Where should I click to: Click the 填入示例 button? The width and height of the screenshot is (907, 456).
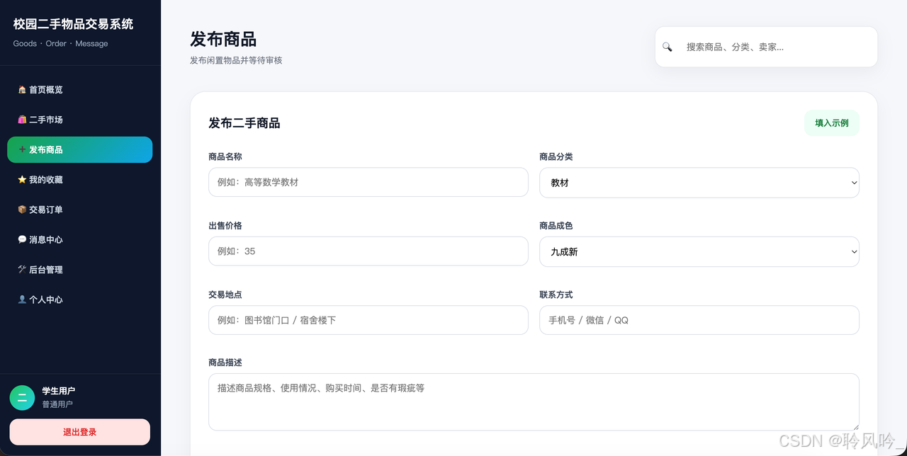832,122
